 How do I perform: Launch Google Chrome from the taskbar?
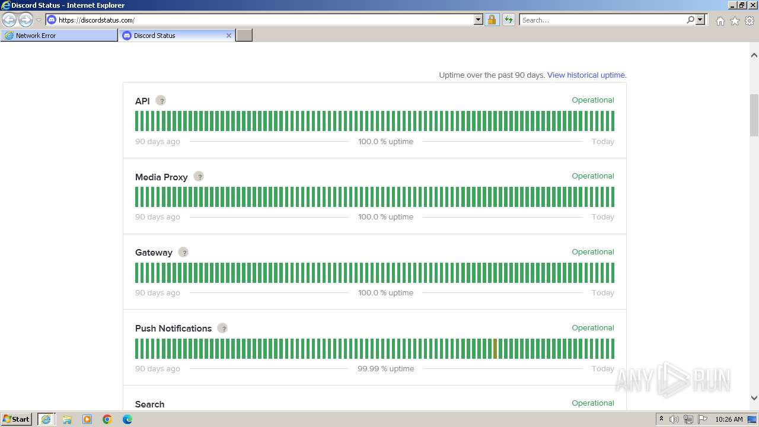pyautogui.click(x=107, y=419)
